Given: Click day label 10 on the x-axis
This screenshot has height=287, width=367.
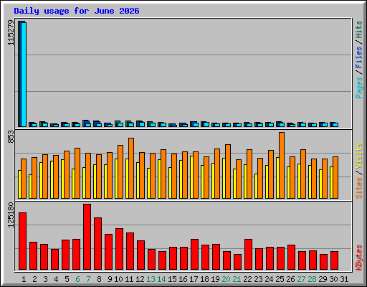Looking at the screenshot, I should tap(118, 279).
